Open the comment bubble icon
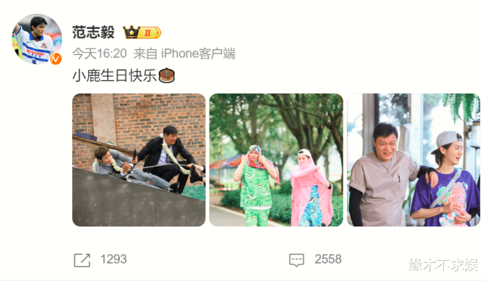485x281 pixels. pos(296,260)
